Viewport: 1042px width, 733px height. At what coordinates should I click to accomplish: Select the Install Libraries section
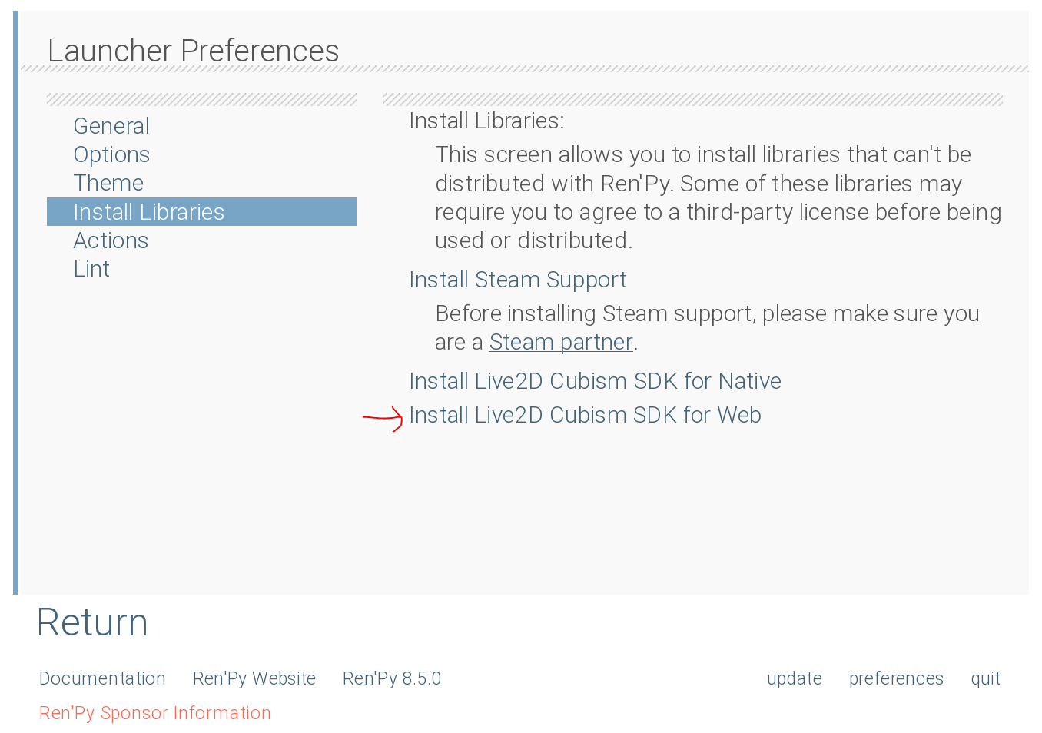pos(148,211)
